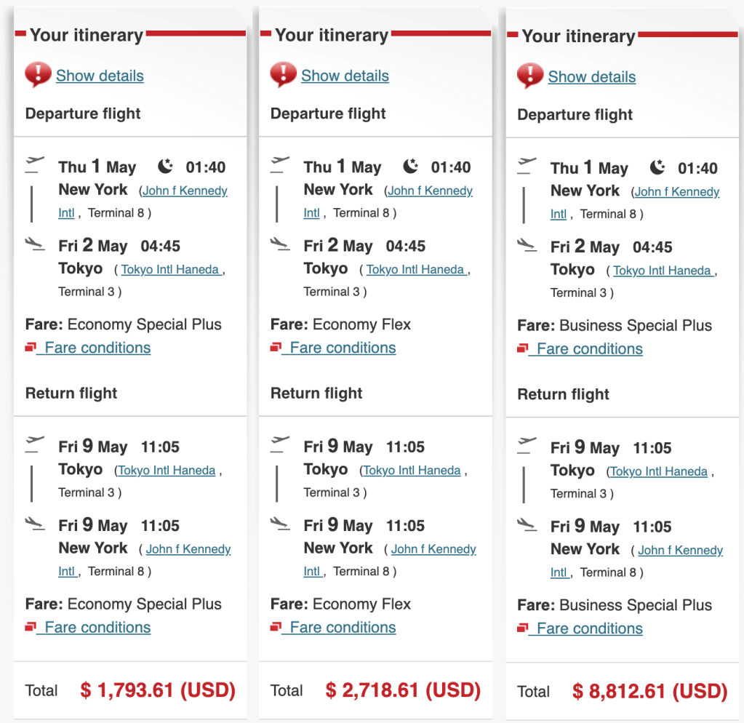Expand Show details in the $8,812.61 itinerary
744x723 pixels.
(x=591, y=76)
